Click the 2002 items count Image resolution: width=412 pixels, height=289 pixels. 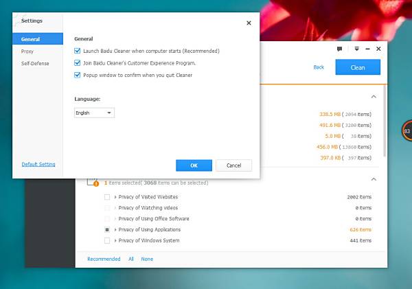359,197
